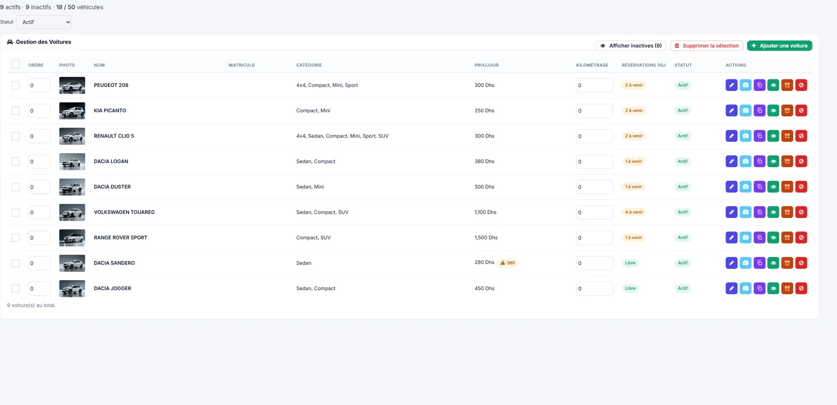
Task: Click the pencil edit icon for PEUGEOT 208
Action: click(731, 85)
